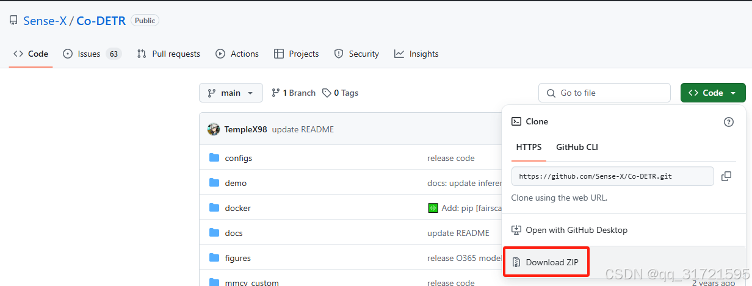Expand the main branch dropdown
752x286 pixels.
click(x=231, y=93)
